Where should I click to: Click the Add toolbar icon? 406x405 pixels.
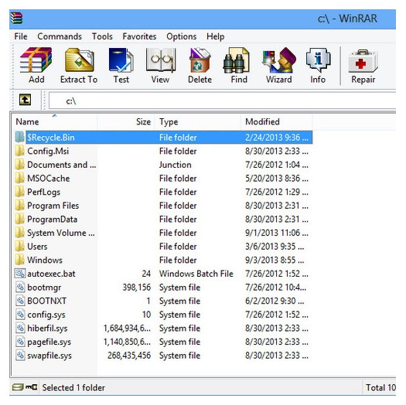coord(36,60)
